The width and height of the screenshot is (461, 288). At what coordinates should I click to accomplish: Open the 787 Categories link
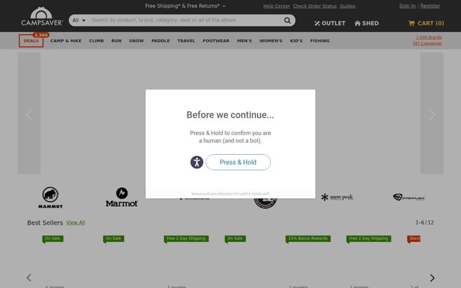point(427,44)
